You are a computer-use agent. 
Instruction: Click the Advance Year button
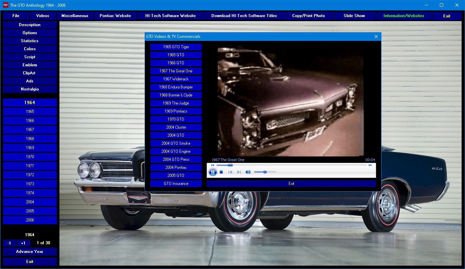coord(30,252)
